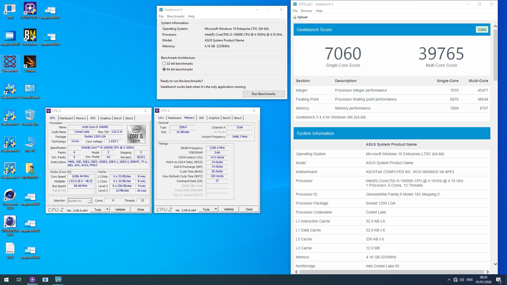Switch to SPD tab in right CPU-Z
The width and height of the screenshot is (507, 285).
pos(201,118)
